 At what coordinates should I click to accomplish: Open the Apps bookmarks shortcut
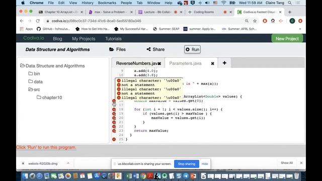26,29
